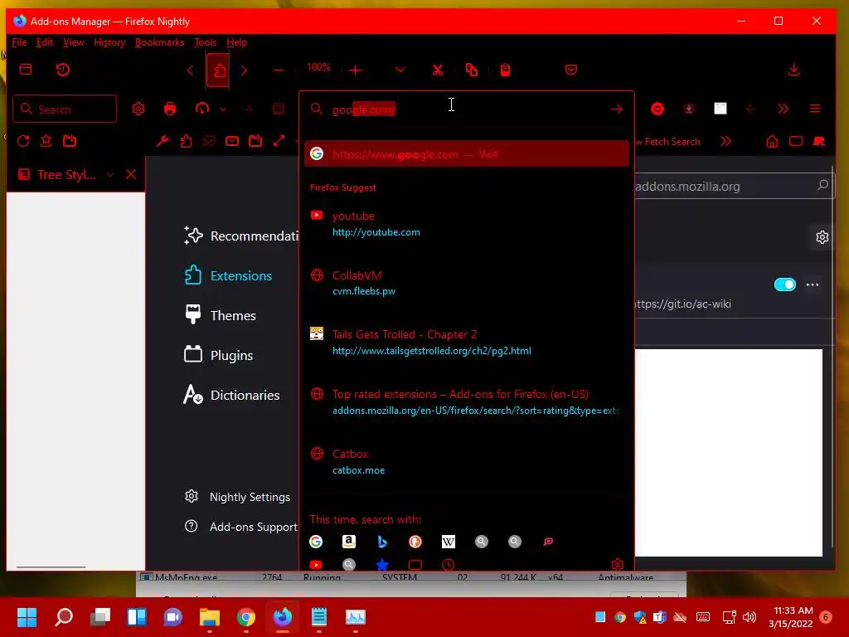Image resolution: width=849 pixels, height=637 pixels.
Task: Click the email link envelope icon
Action: (x=232, y=141)
